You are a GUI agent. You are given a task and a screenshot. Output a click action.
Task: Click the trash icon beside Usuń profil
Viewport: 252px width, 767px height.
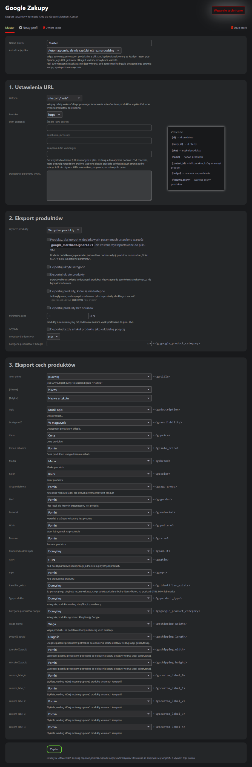(x=232, y=28)
